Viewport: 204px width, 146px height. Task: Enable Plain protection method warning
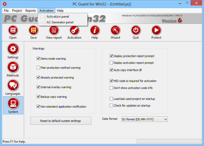(x=38, y=68)
